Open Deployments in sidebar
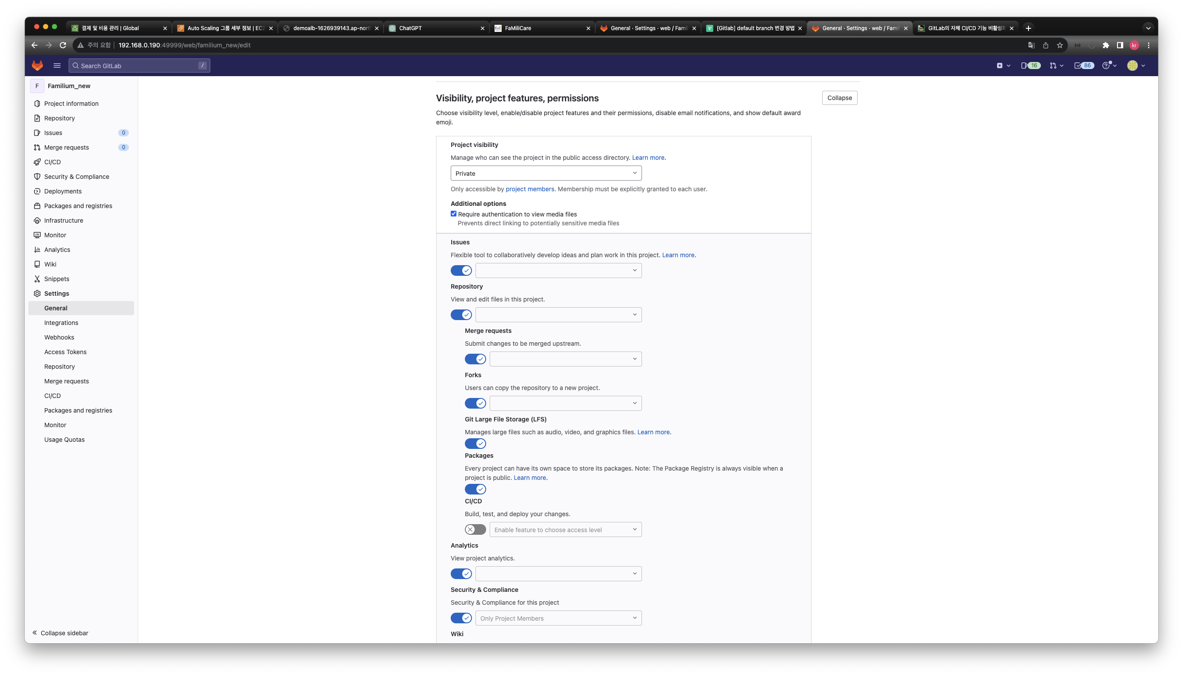 [x=81, y=191]
